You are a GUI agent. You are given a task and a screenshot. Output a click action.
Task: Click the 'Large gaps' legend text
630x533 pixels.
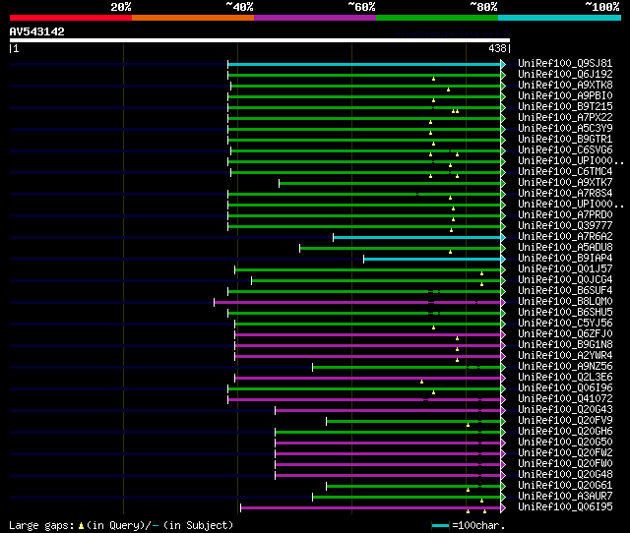41,525
